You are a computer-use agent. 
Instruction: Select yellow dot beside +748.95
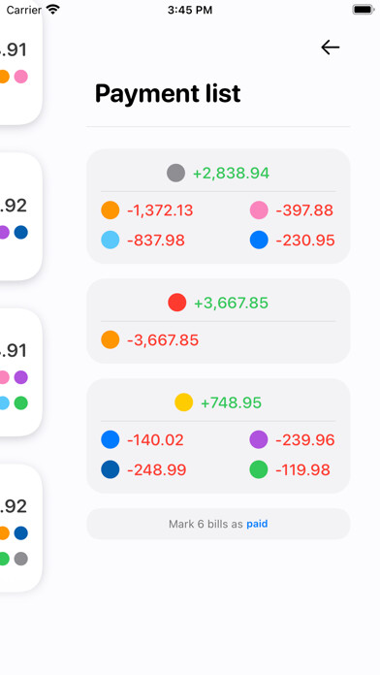(184, 402)
